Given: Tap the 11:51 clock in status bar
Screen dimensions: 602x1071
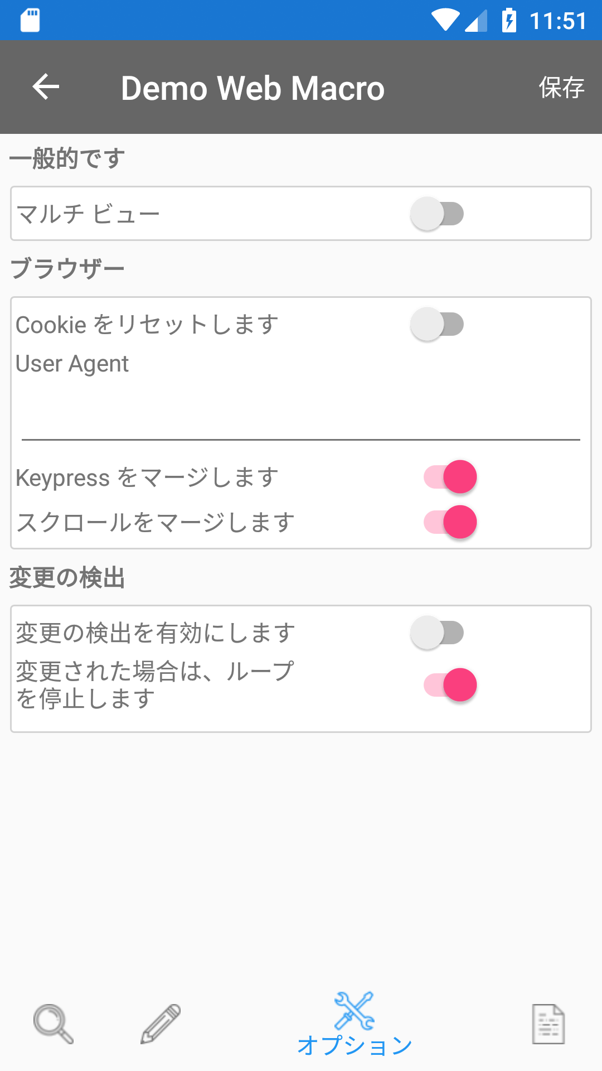Looking at the screenshot, I should point(558,21).
